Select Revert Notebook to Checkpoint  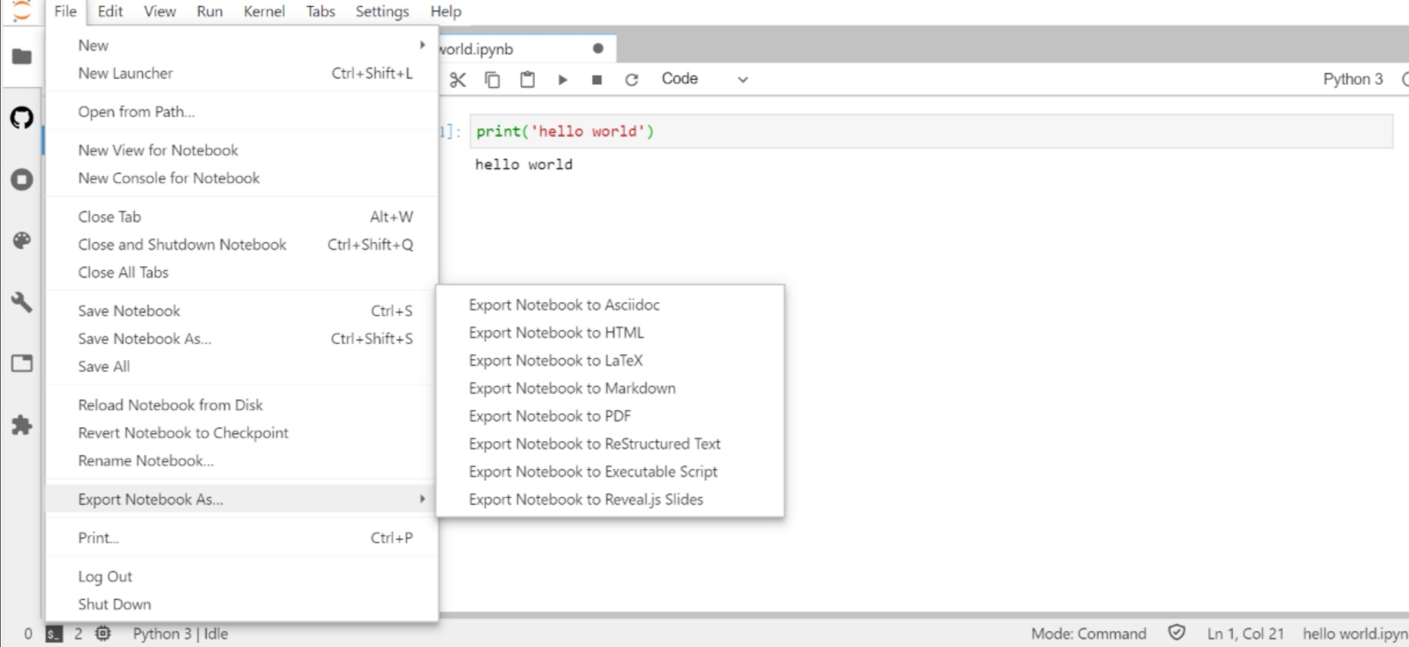[242, 432]
